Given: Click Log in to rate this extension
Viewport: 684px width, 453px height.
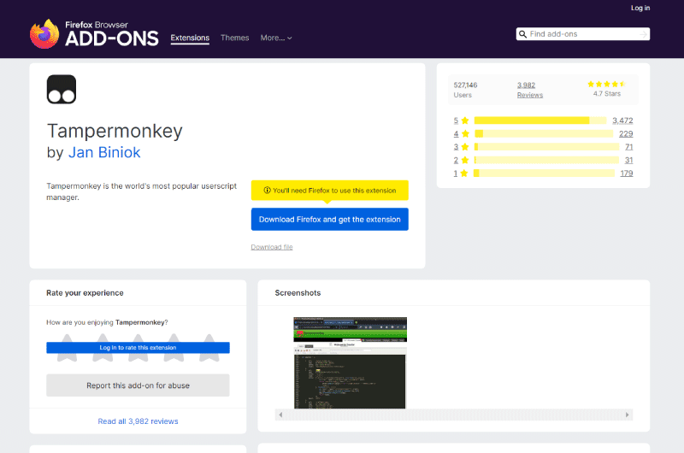Looking at the screenshot, I should 138,348.
